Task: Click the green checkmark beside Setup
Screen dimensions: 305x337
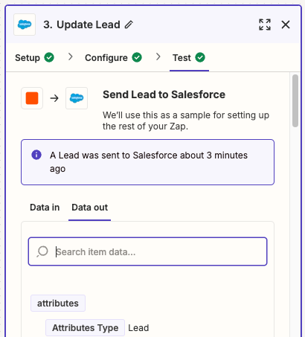Action: [x=49, y=57]
